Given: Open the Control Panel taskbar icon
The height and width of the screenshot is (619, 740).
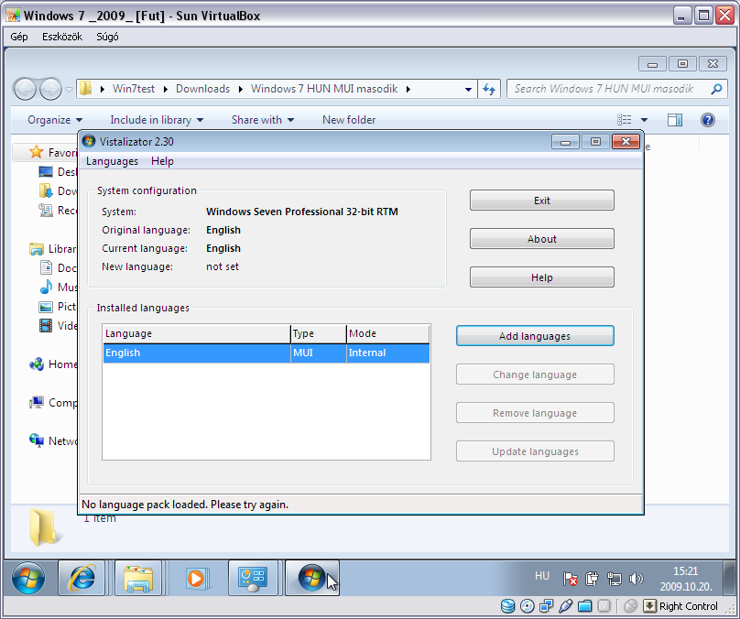Looking at the screenshot, I should point(253,578).
